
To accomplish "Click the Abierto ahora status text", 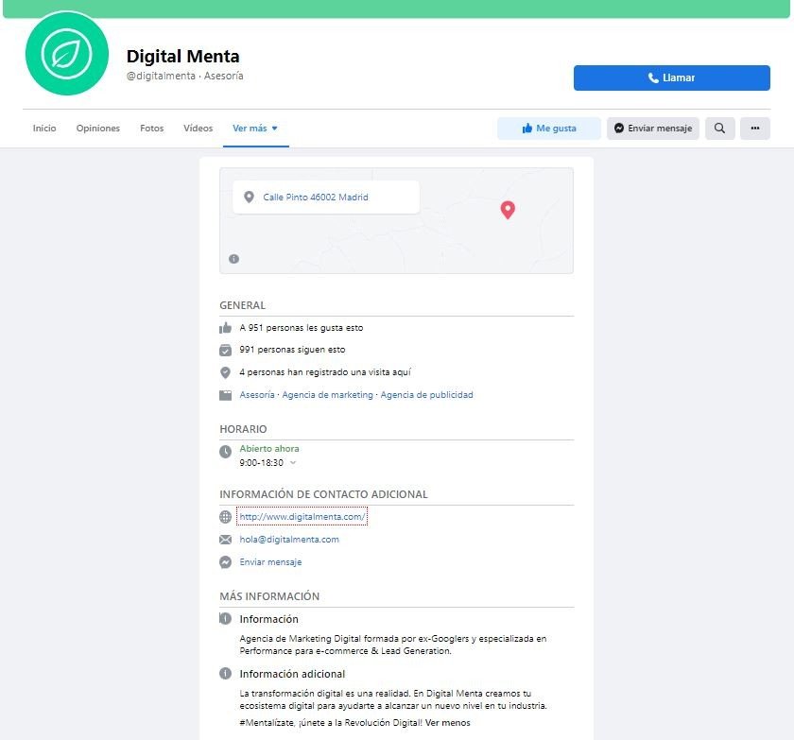I will pyautogui.click(x=268, y=449).
